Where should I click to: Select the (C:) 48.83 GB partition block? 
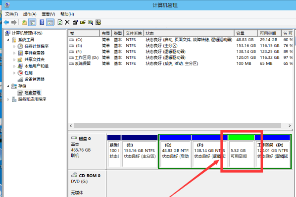click(x=175, y=151)
